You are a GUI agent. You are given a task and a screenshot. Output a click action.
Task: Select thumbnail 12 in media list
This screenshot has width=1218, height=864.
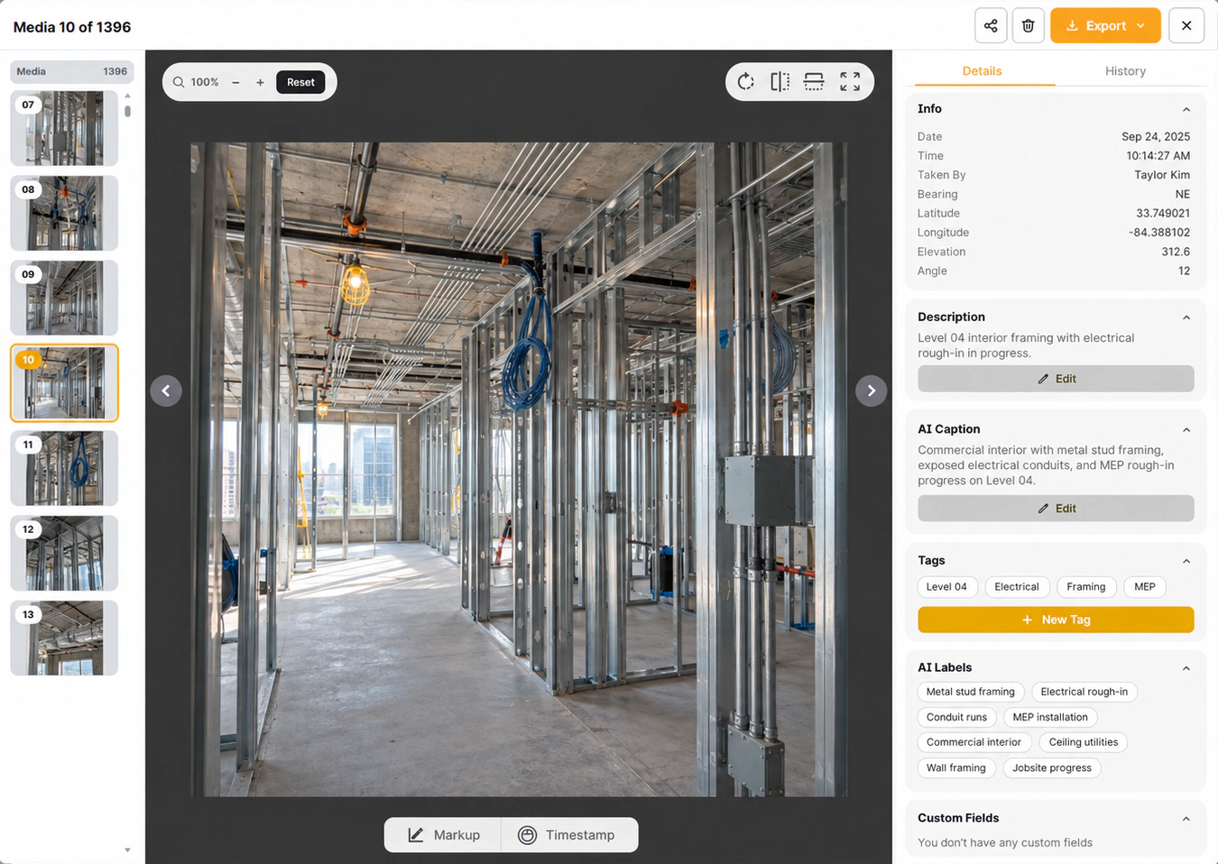64,553
